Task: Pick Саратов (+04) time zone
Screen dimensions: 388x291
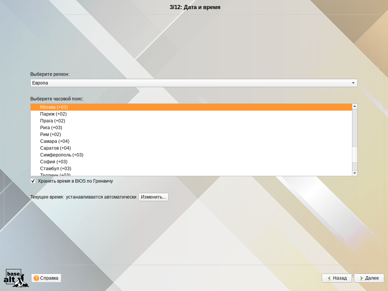Action: pos(55,148)
